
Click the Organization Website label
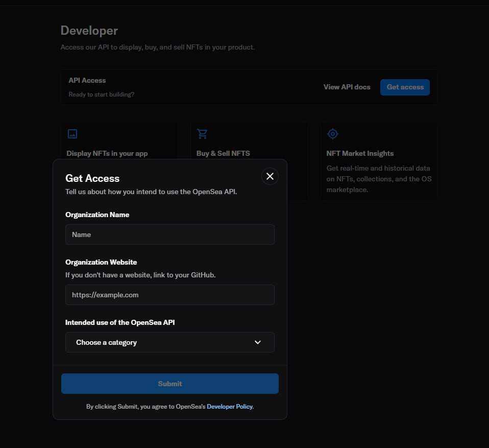point(101,262)
